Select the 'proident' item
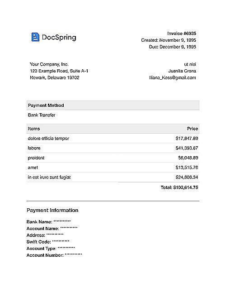 click(x=36, y=158)
